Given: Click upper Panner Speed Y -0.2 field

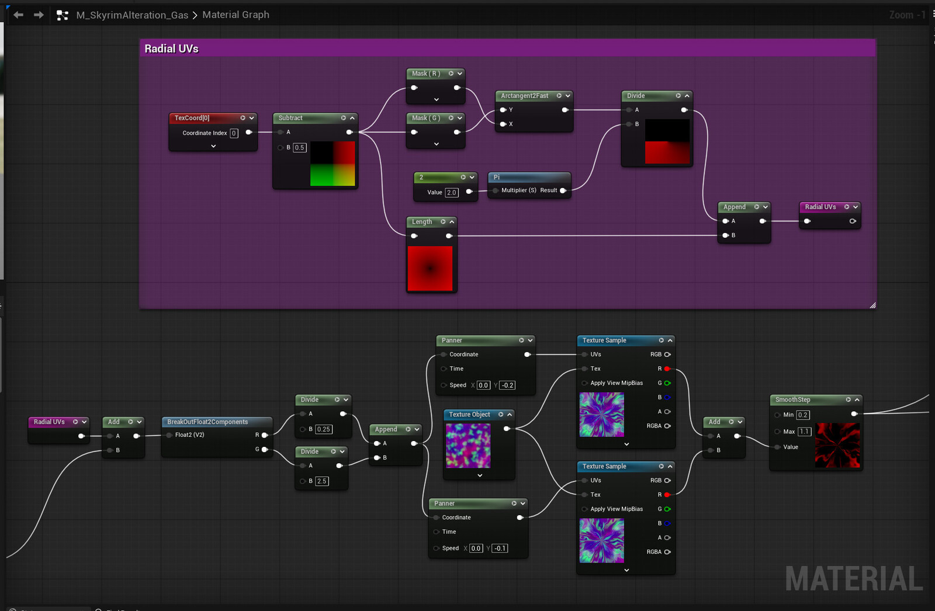Looking at the screenshot, I should pyautogui.click(x=507, y=386).
